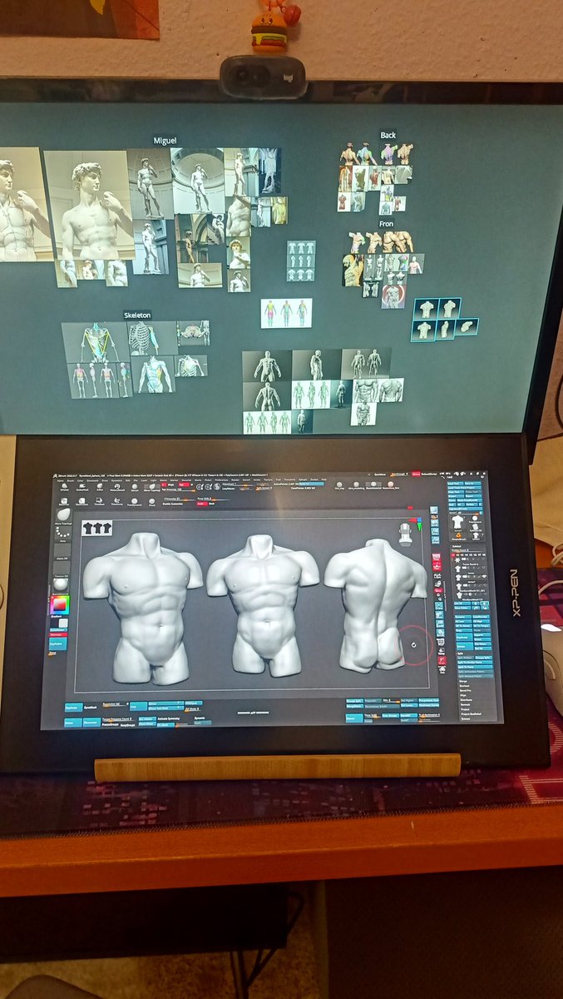Viewport: 563px width, 999px height.
Task: Click Split To Parts button
Action: tap(475, 667)
